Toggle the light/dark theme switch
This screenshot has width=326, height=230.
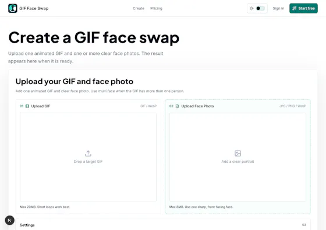point(260,8)
